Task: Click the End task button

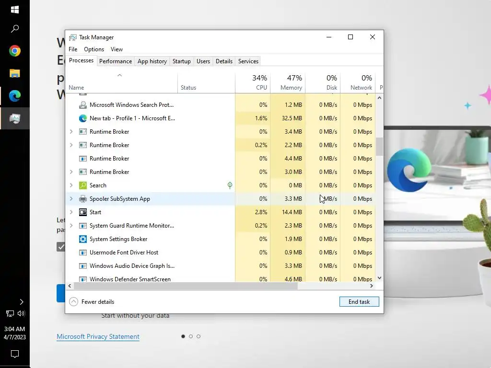Action: (x=359, y=302)
